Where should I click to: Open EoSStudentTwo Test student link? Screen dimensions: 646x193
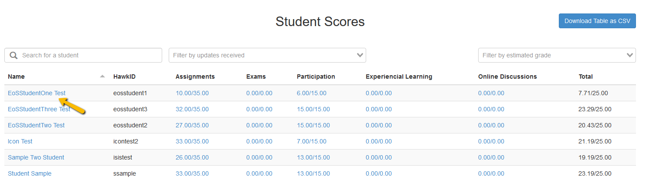point(36,125)
